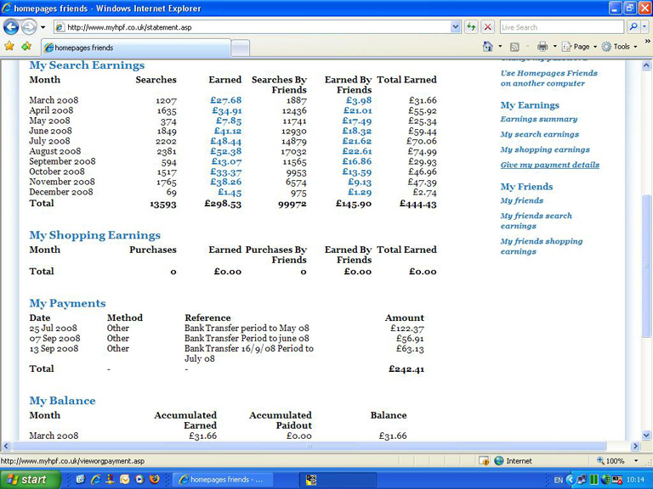Click the payments total £242.41
The width and height of the screenshot is (653, 489).
click(x=406, y=368)
